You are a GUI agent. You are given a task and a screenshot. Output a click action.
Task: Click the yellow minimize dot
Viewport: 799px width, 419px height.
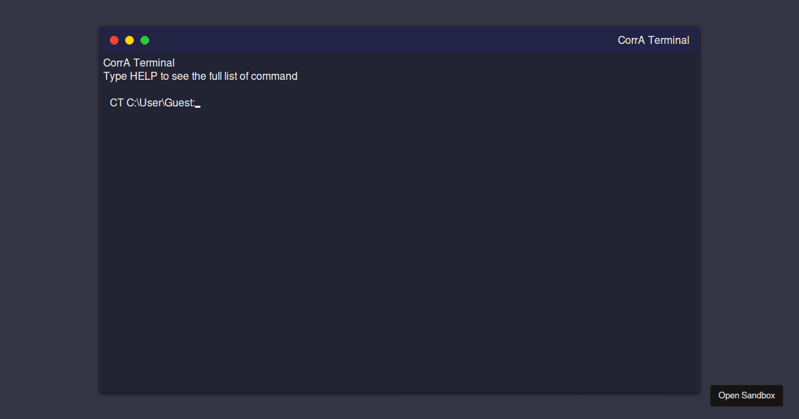129,40
